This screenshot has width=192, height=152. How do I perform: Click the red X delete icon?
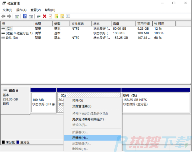click(x=44, y=16)
